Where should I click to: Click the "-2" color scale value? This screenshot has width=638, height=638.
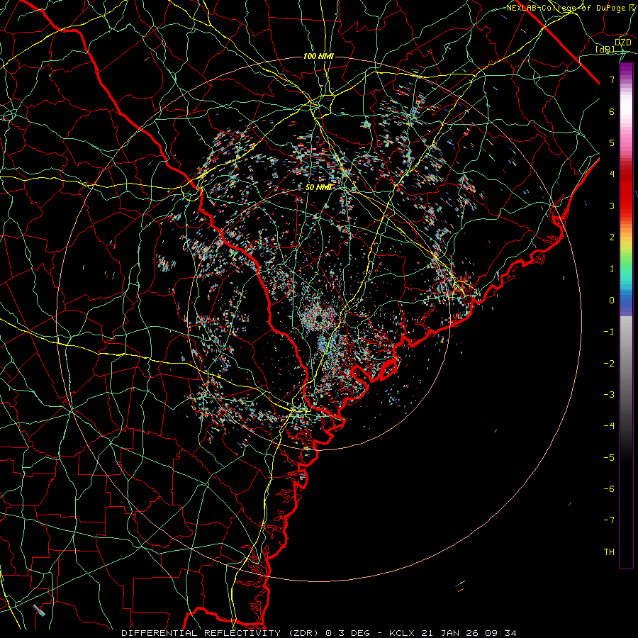tap(609, 364)
